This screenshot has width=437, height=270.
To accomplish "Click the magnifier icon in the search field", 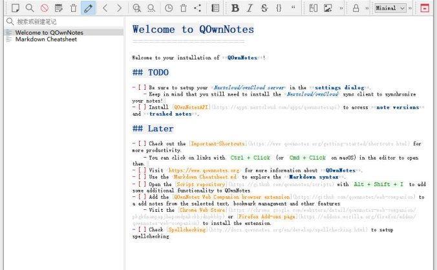I will pyautogui.click(x=10, y=21).
